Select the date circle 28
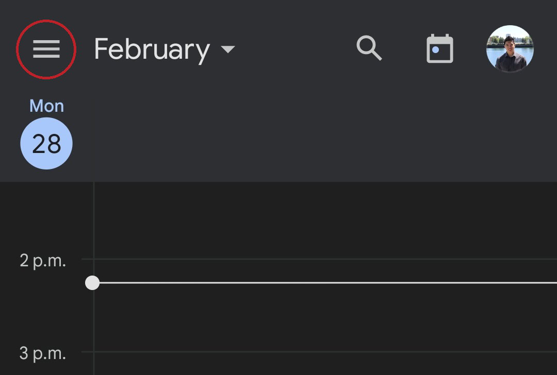Image resolution: width=557 pixels, height=375 pixels. pyautogui.click(x=46, y=144)
